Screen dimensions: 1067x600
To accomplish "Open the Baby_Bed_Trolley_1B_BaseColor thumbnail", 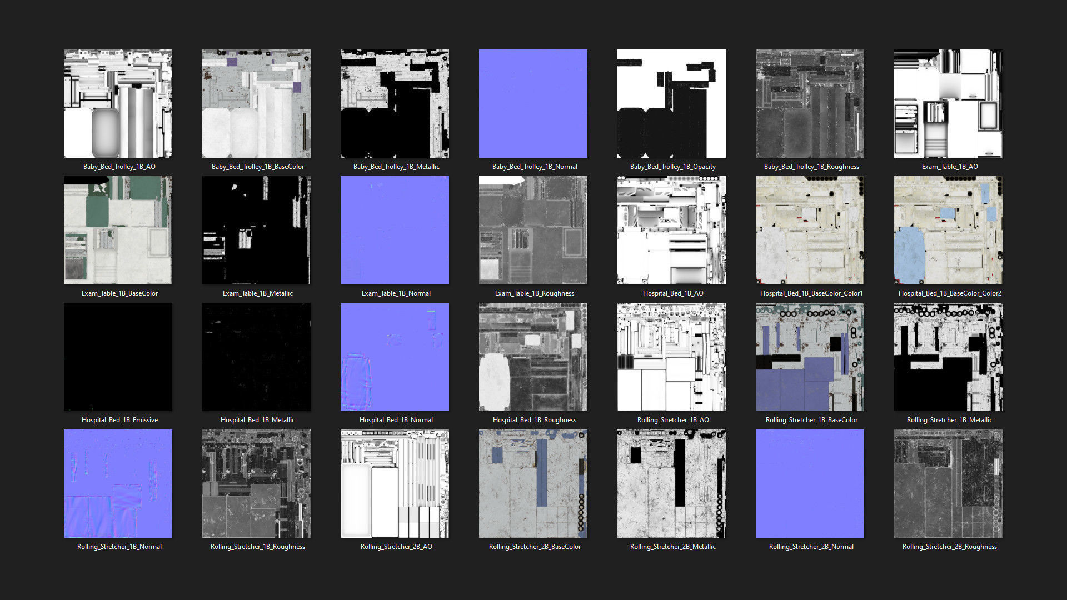I will click(256, 103).
